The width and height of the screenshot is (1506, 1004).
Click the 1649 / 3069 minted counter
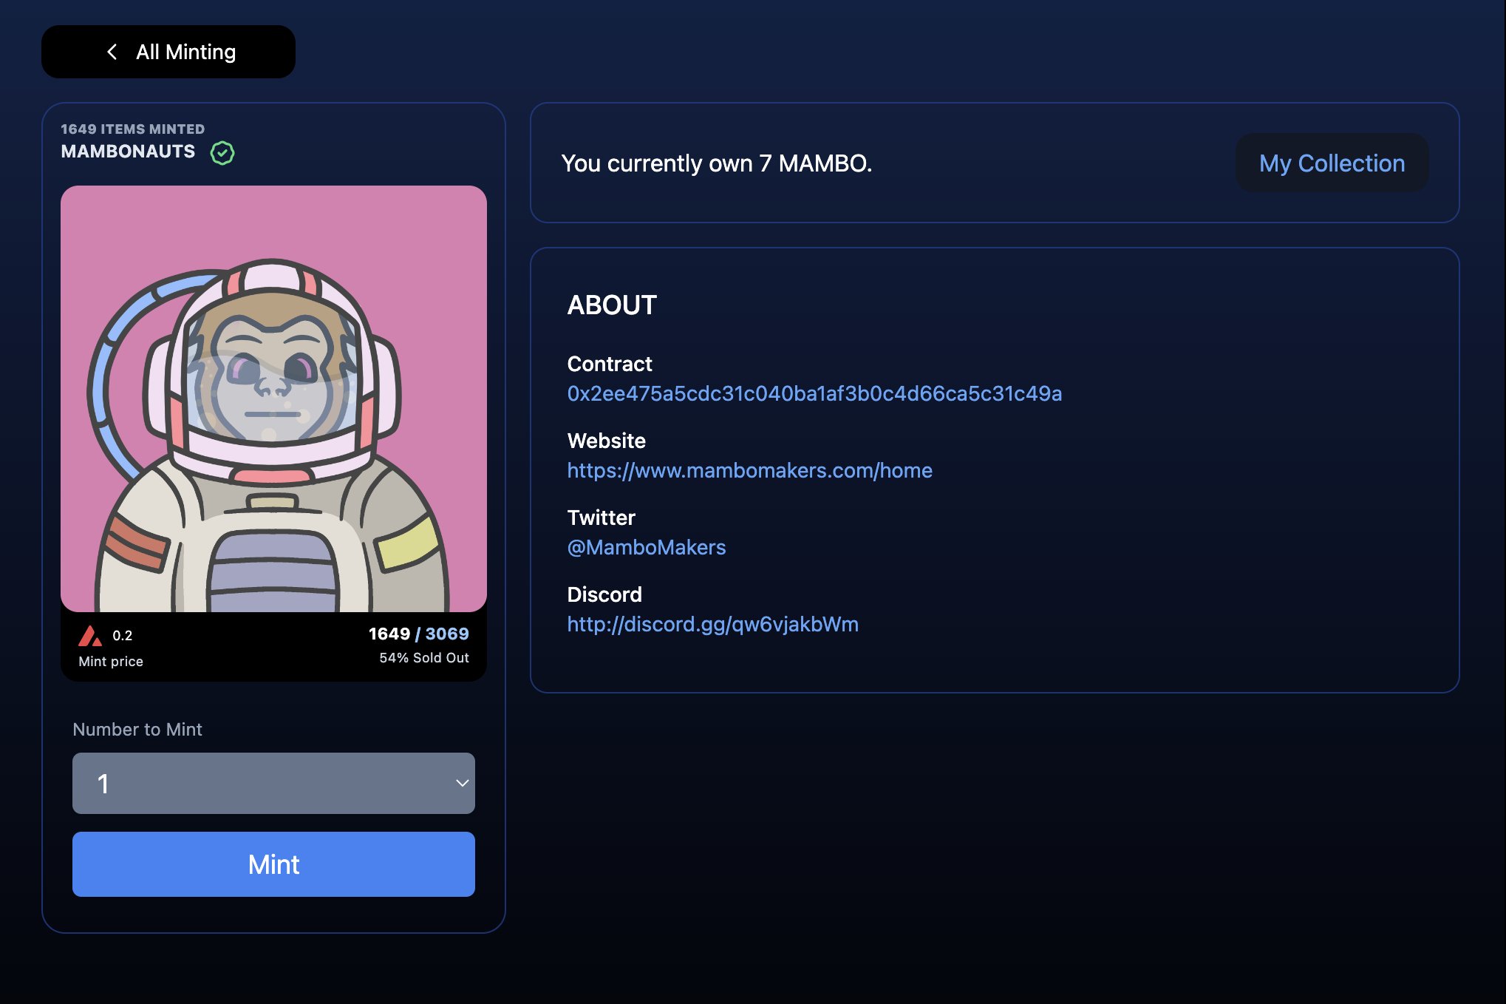point(418,634)
